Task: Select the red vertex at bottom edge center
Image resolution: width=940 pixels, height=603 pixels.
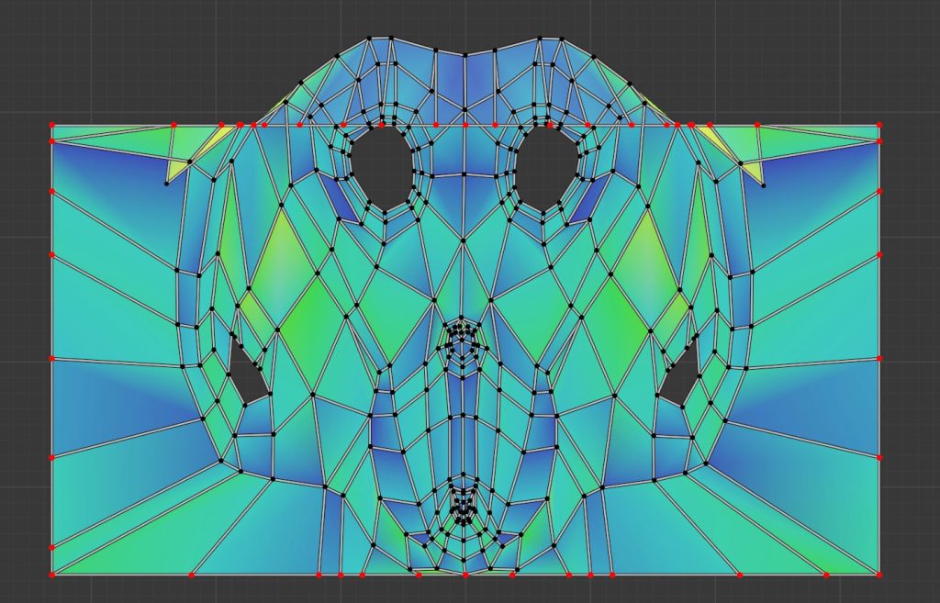Action: coord(465,575)
